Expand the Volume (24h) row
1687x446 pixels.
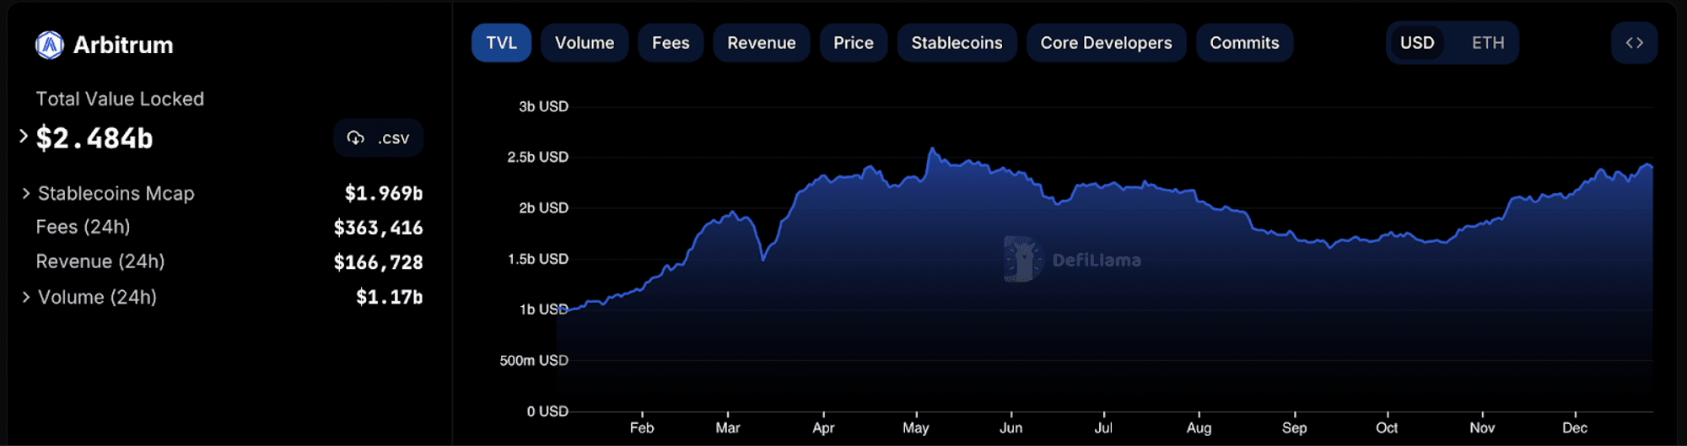coord(26,298)
